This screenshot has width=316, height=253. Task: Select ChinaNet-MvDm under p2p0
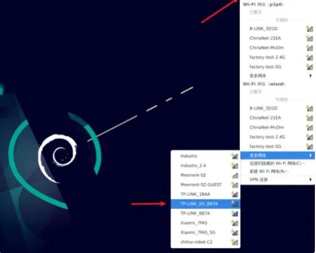click(278, 48)
